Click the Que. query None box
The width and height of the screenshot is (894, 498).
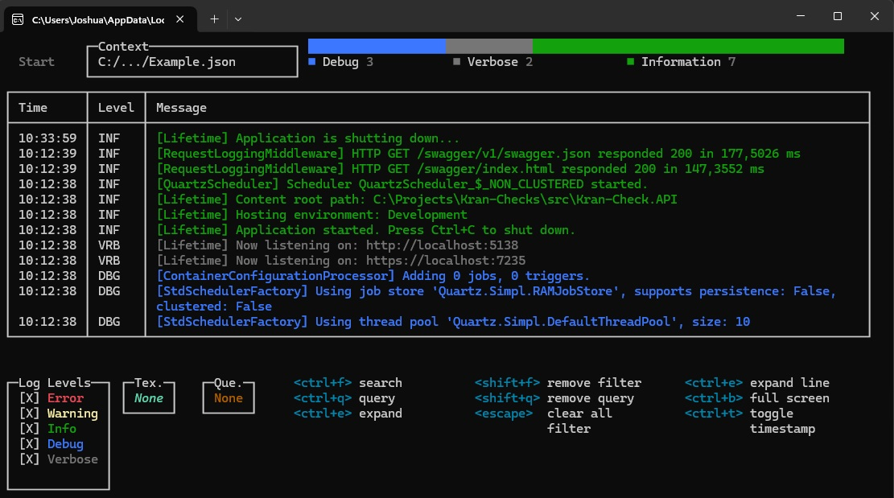click(228, 397)
